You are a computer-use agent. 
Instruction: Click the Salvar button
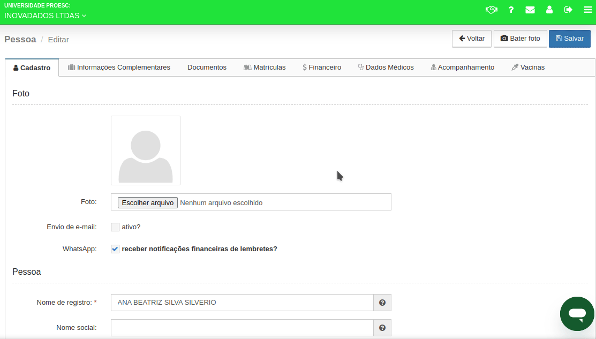(569, 38)
